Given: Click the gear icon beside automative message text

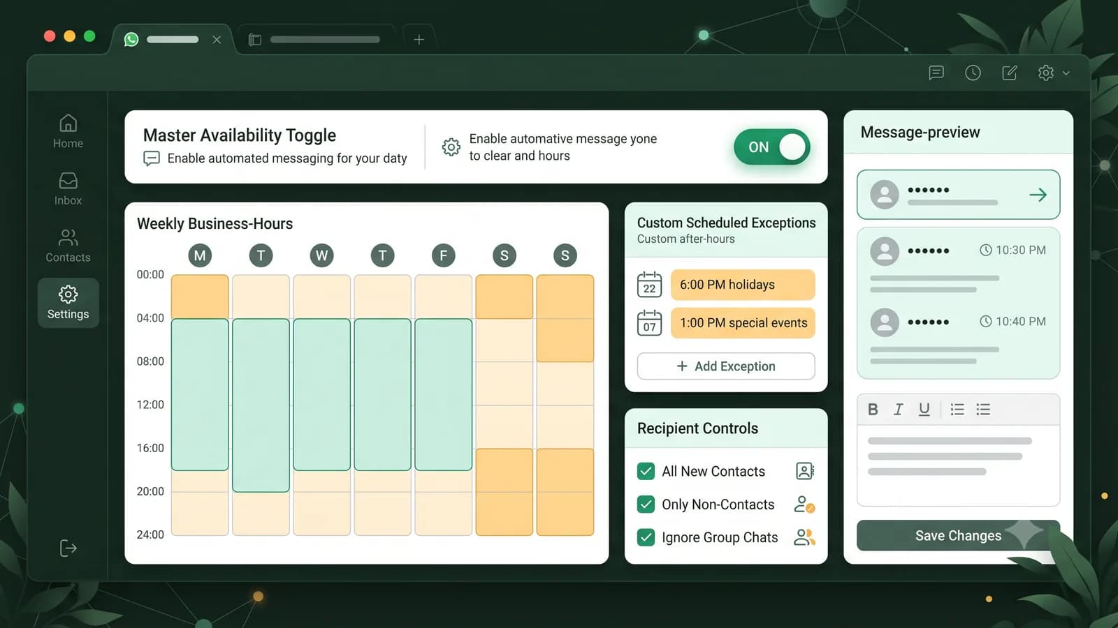Looking at the screenshot, I should [451, 147].
